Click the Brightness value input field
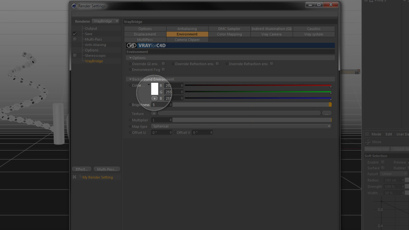409x230 pixels. (x=160, y=105)
